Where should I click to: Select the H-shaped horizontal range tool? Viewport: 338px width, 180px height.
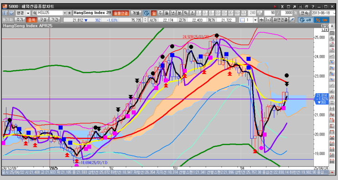pos(332,109)
